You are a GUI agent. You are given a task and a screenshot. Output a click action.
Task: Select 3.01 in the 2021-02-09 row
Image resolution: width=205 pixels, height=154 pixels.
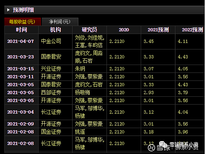click(148, 124)
